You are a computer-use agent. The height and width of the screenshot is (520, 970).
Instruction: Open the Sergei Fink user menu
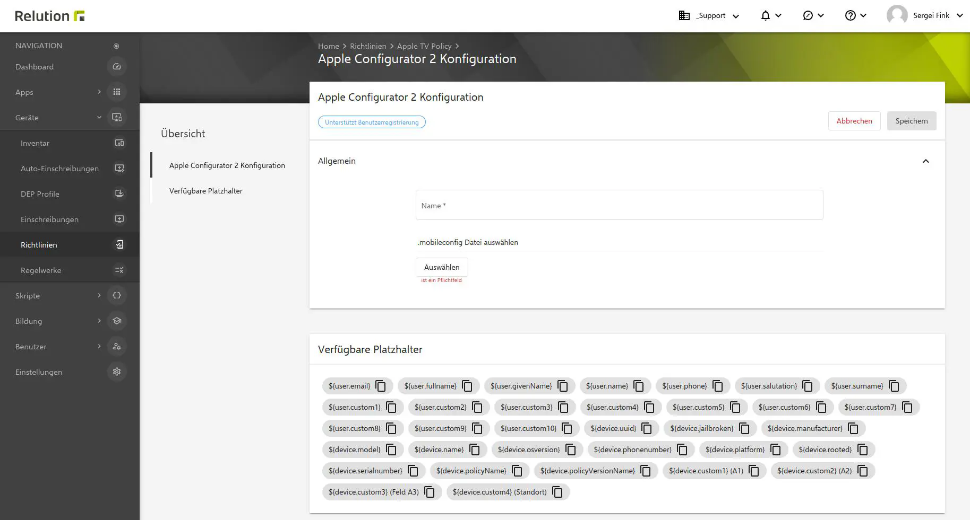925,16
